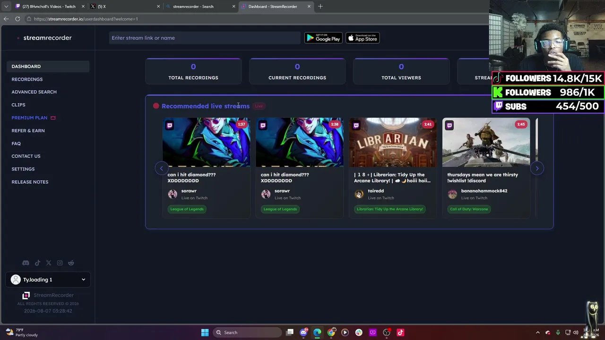
Task: Open the X social link in sidebar
Action: (49, 263)
